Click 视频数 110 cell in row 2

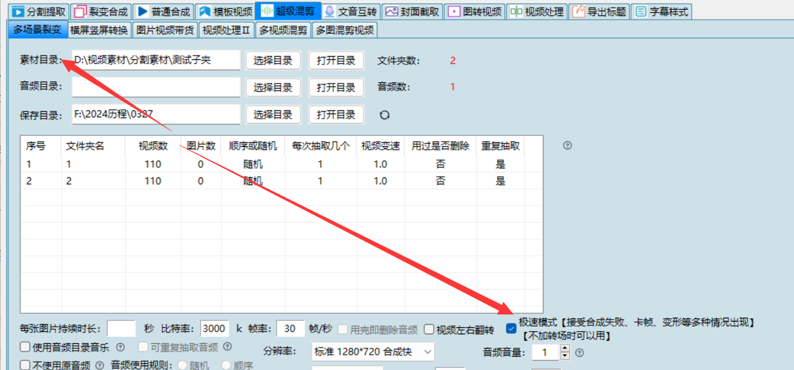[153, 181]
